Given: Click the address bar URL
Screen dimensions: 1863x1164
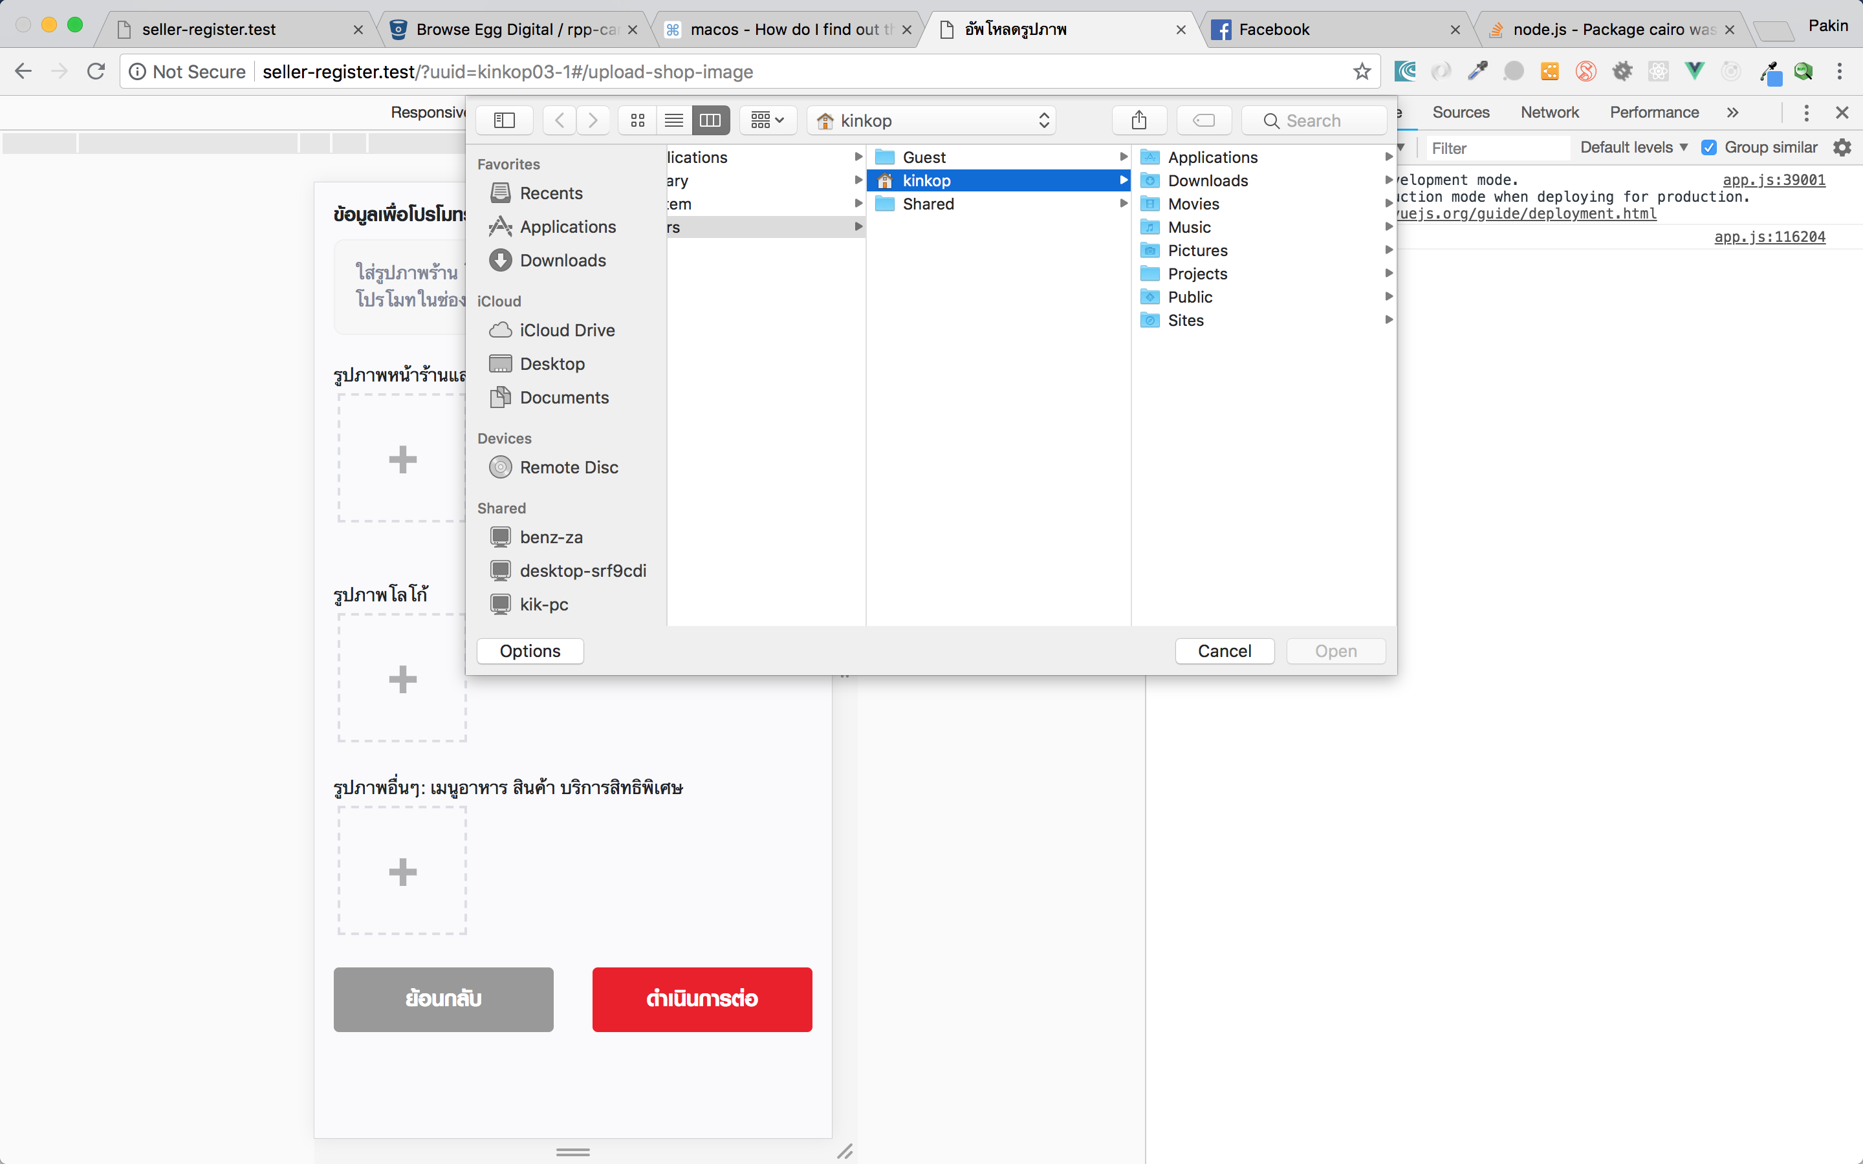Looking at the screenshot, I should click(x=507, y=72).
